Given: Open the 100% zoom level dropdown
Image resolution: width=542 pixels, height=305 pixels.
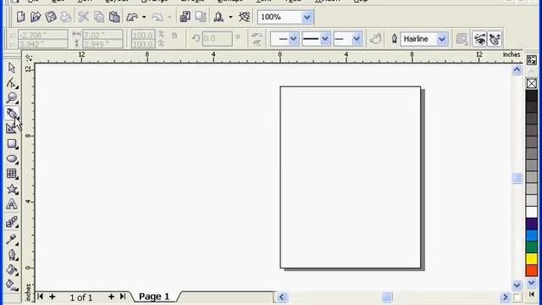Looking at the screenshot, I should tap(307, 17).
